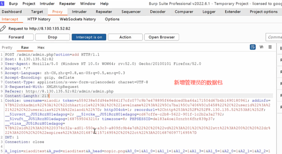Switch to the Intruder tool tab
This screenshot has height=154, width=282.
tap(79, 12)
